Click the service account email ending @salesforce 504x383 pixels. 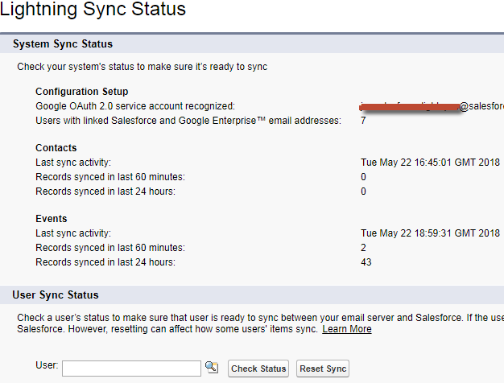click(x=432, y=106)
